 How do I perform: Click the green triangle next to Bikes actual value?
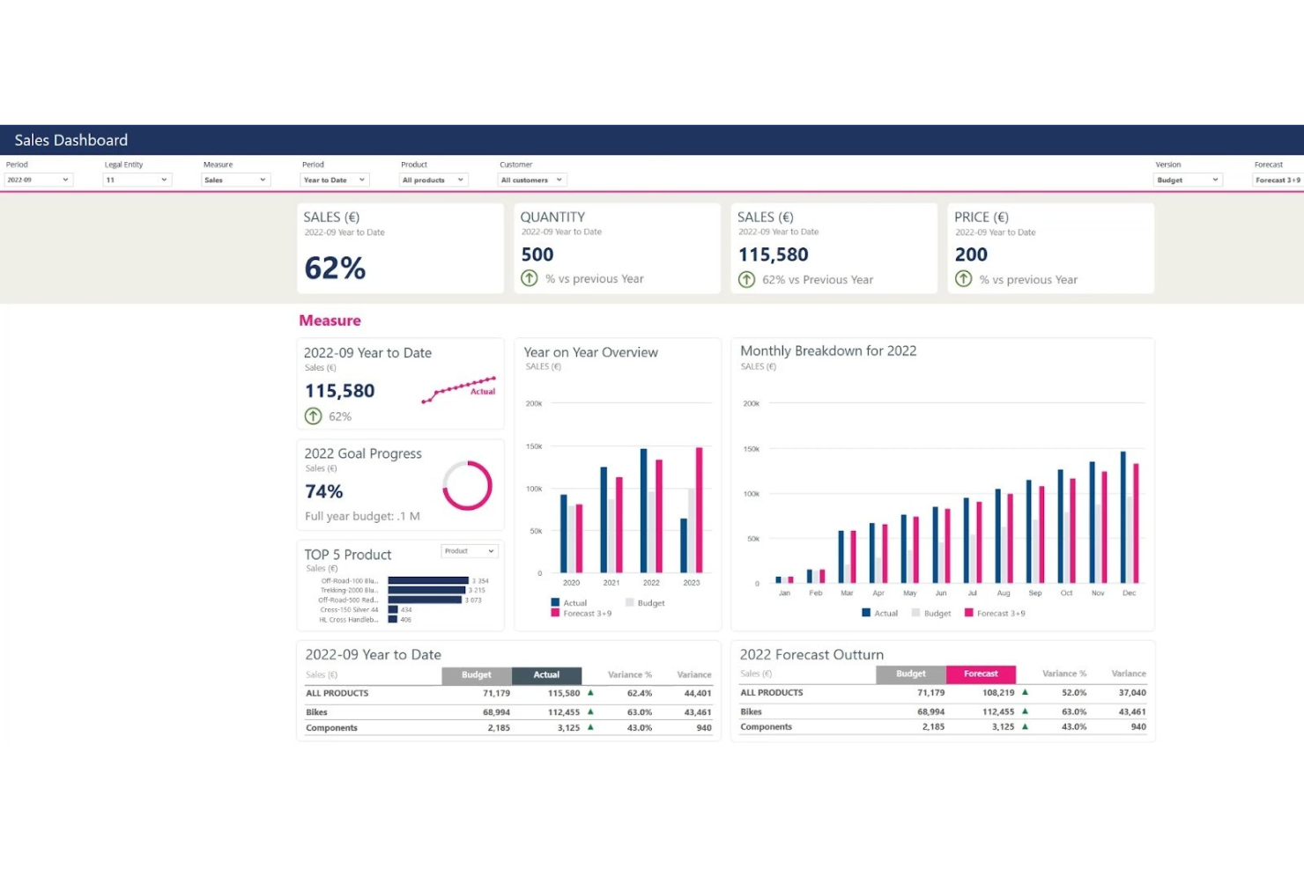(x=589, y=711)
